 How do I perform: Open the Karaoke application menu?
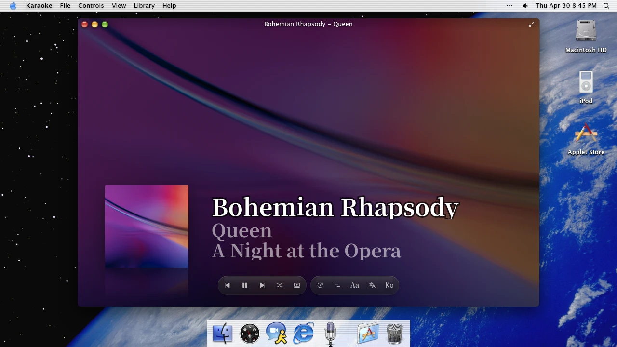(x=39, y=5)
